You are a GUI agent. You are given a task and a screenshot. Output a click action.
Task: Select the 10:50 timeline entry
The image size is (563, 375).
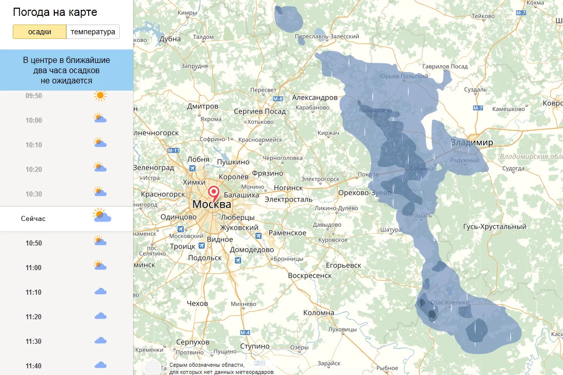point(67,243)
